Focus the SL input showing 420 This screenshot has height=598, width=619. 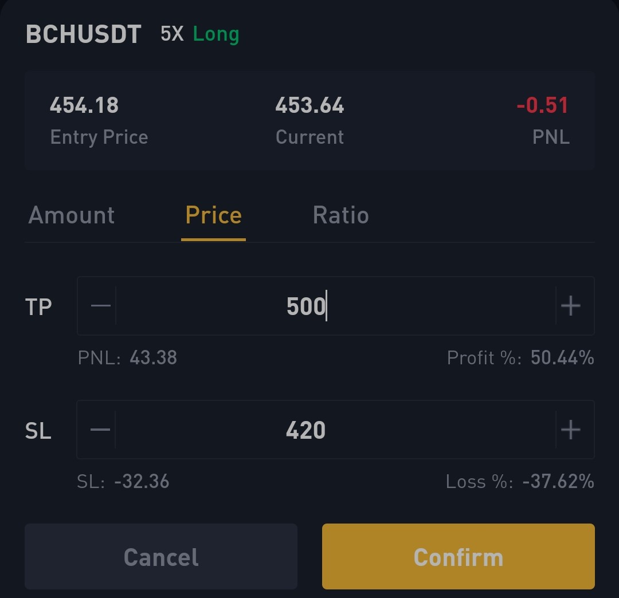[x=335, y=430]
